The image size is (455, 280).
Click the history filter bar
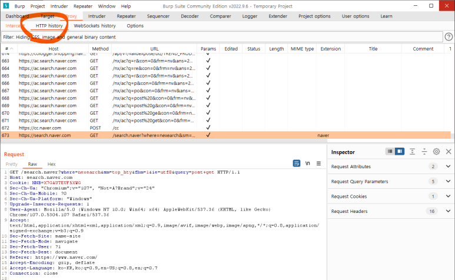click(x=222, y=37)
